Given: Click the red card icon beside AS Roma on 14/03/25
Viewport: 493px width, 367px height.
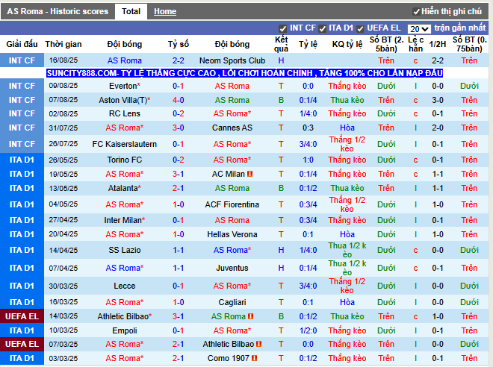Looking at the screenshot, I should point(250,316).
